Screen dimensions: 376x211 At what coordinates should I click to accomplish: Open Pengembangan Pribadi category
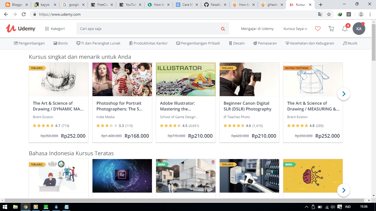pos(198,43)
